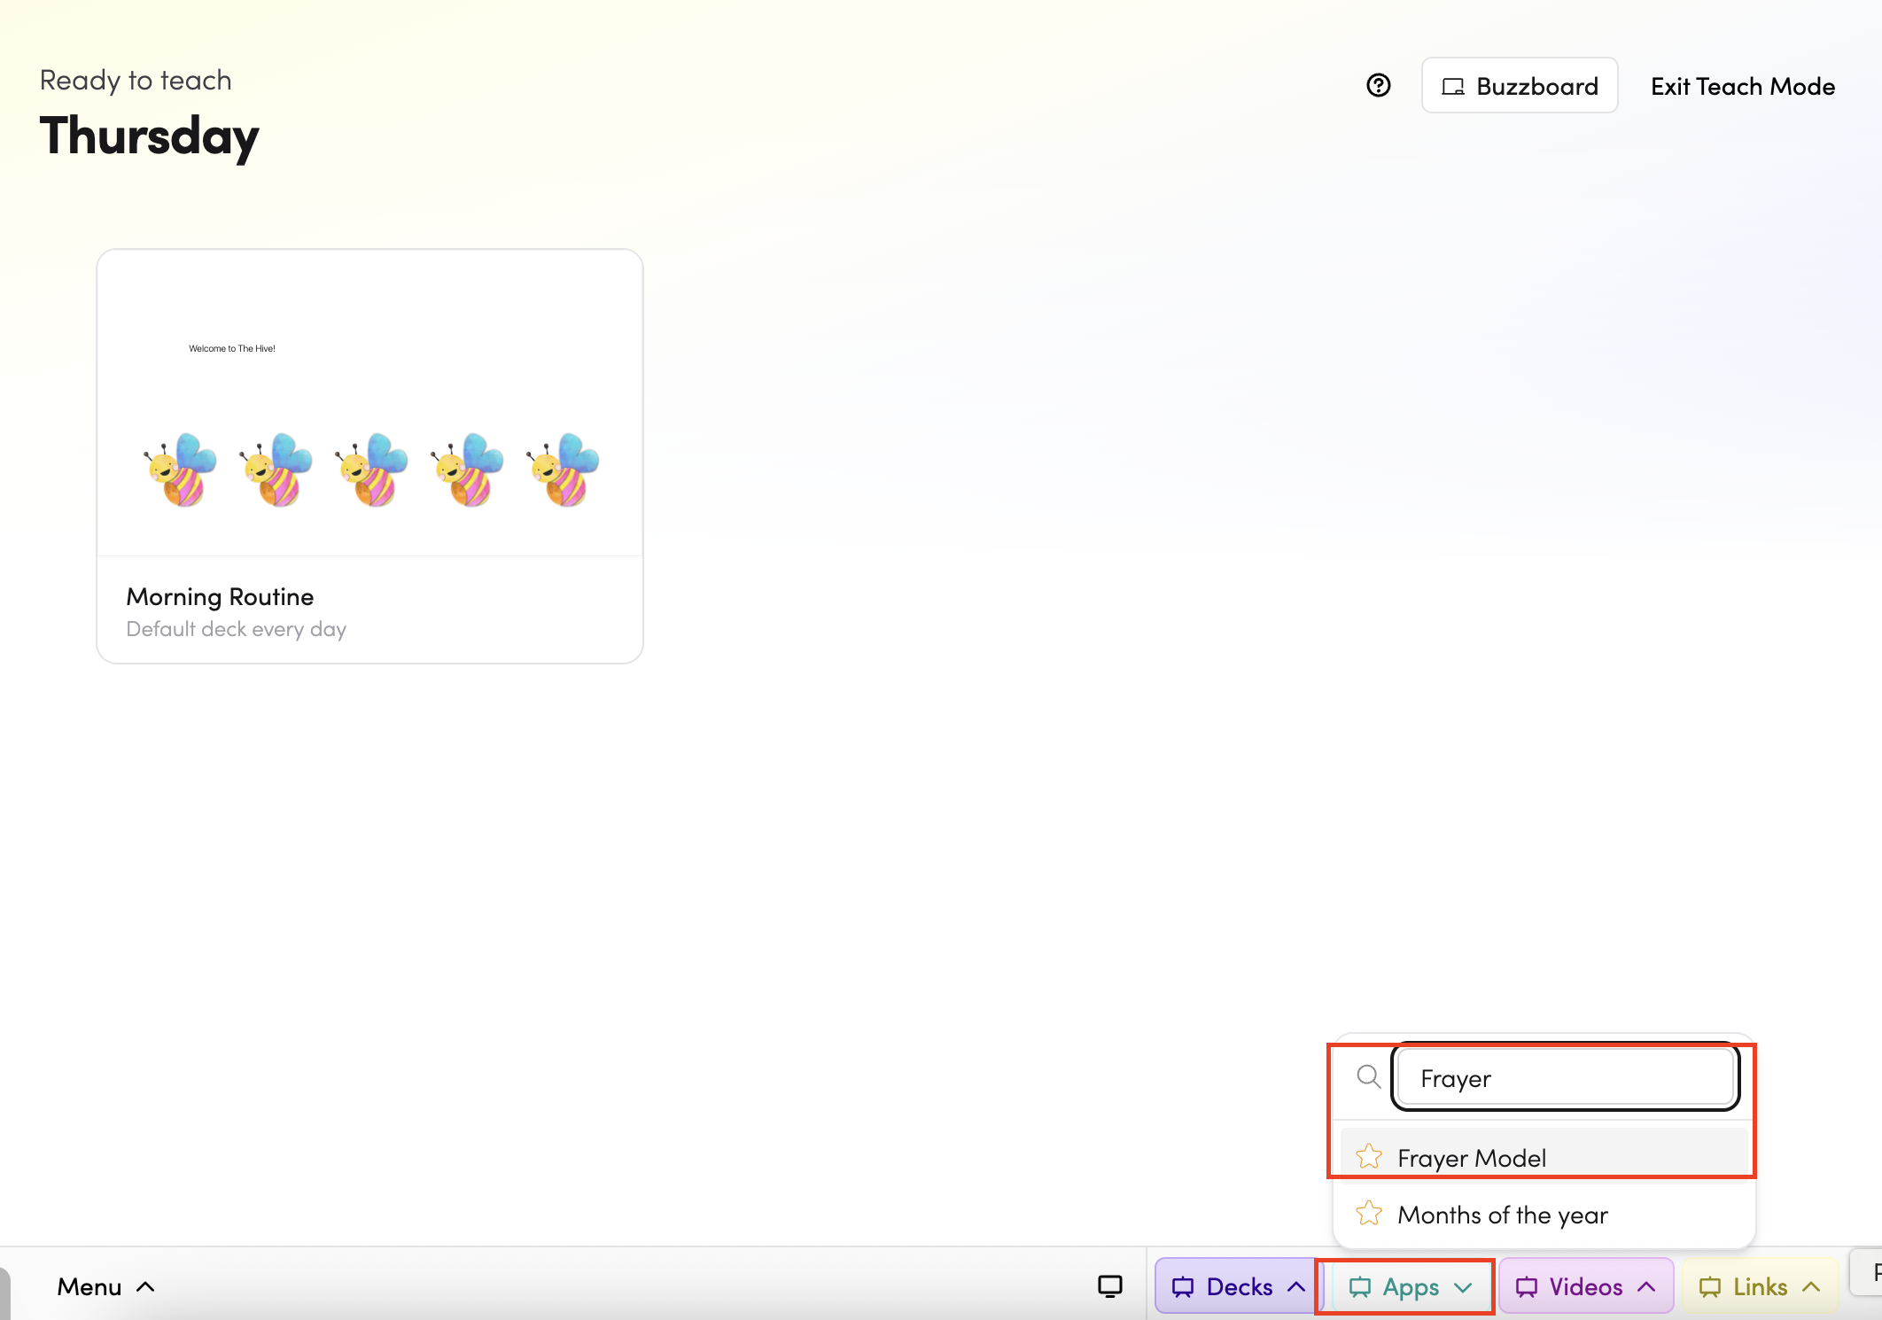1882x1320 pixels.
Task: Expand the Links dropdown chevron
Action: pyautogui.click(x=1812, y=1287)
